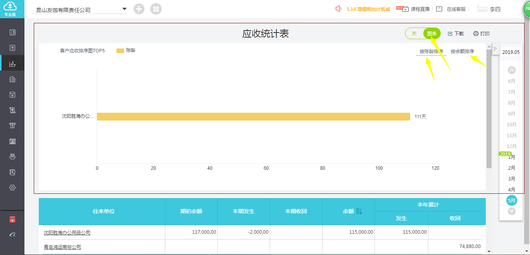The width and height of the screenshot is (530, 255).
Task: Select 12月 in the month list
Action: [x=512, y=146]
